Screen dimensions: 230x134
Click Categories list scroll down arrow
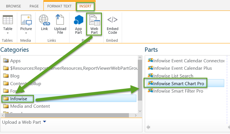point(140,111)
